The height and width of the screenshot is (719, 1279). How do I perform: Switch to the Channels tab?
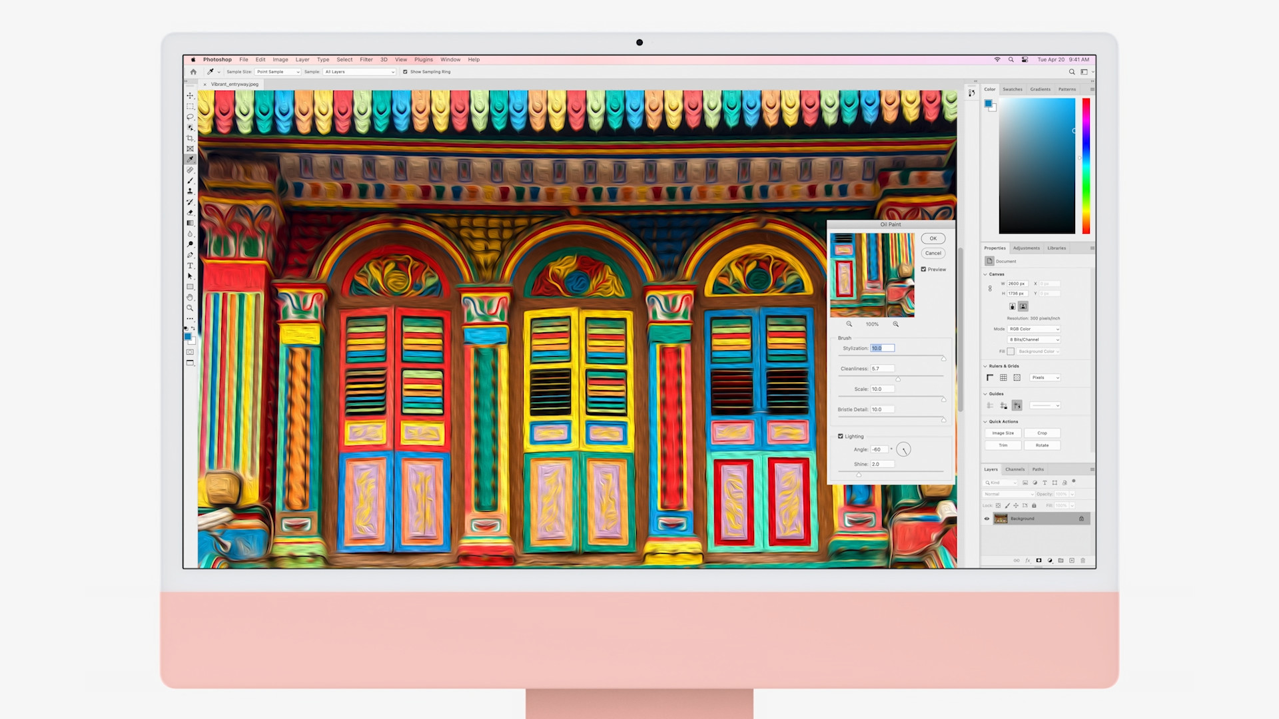point(1015,469)
